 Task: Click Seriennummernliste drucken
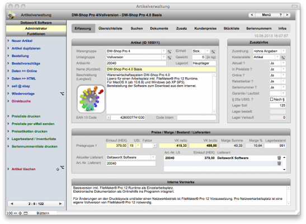point(34,147)
